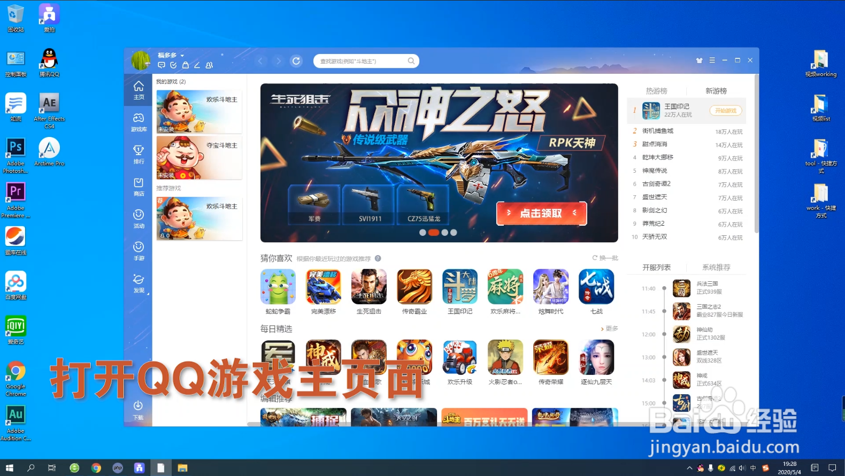Open the 商店 shop sidebar icon
The width and height of the screenshot is (845, 476).
click(x=139, y=187)
